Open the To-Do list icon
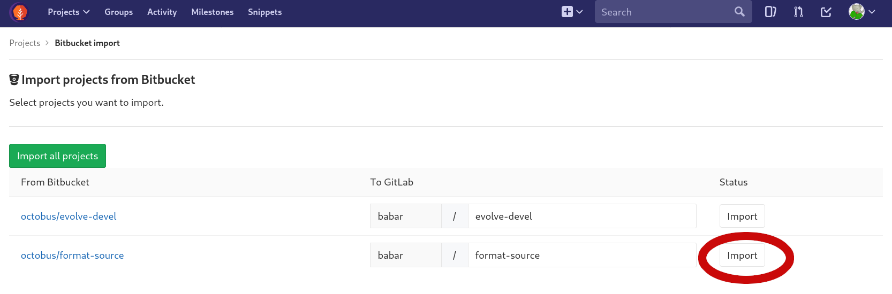The width and height of the screenshot is (892, 294). point(826,12)
